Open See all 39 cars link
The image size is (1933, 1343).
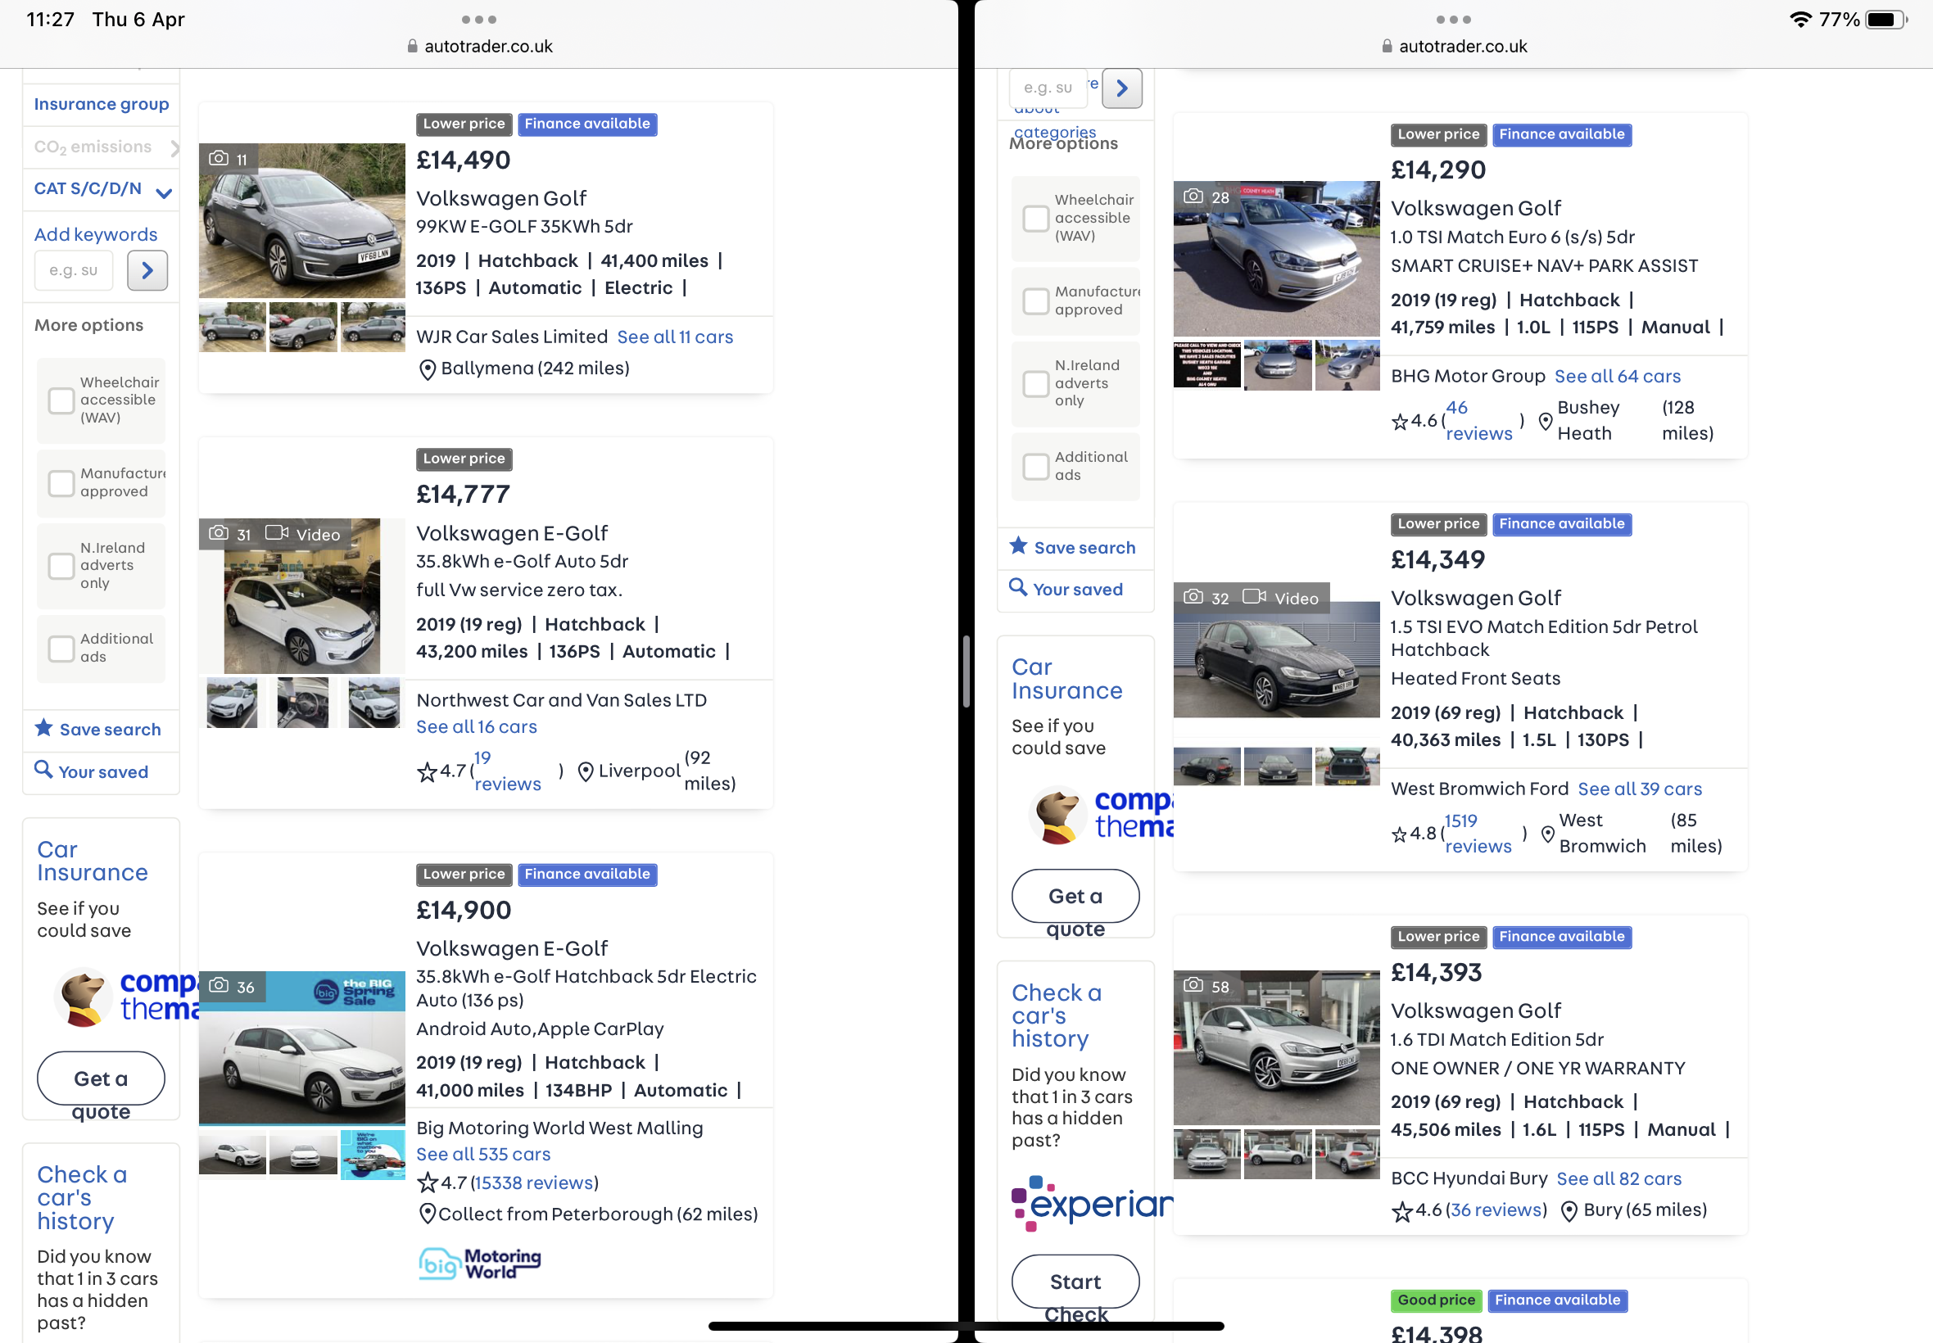[1639, 789]
